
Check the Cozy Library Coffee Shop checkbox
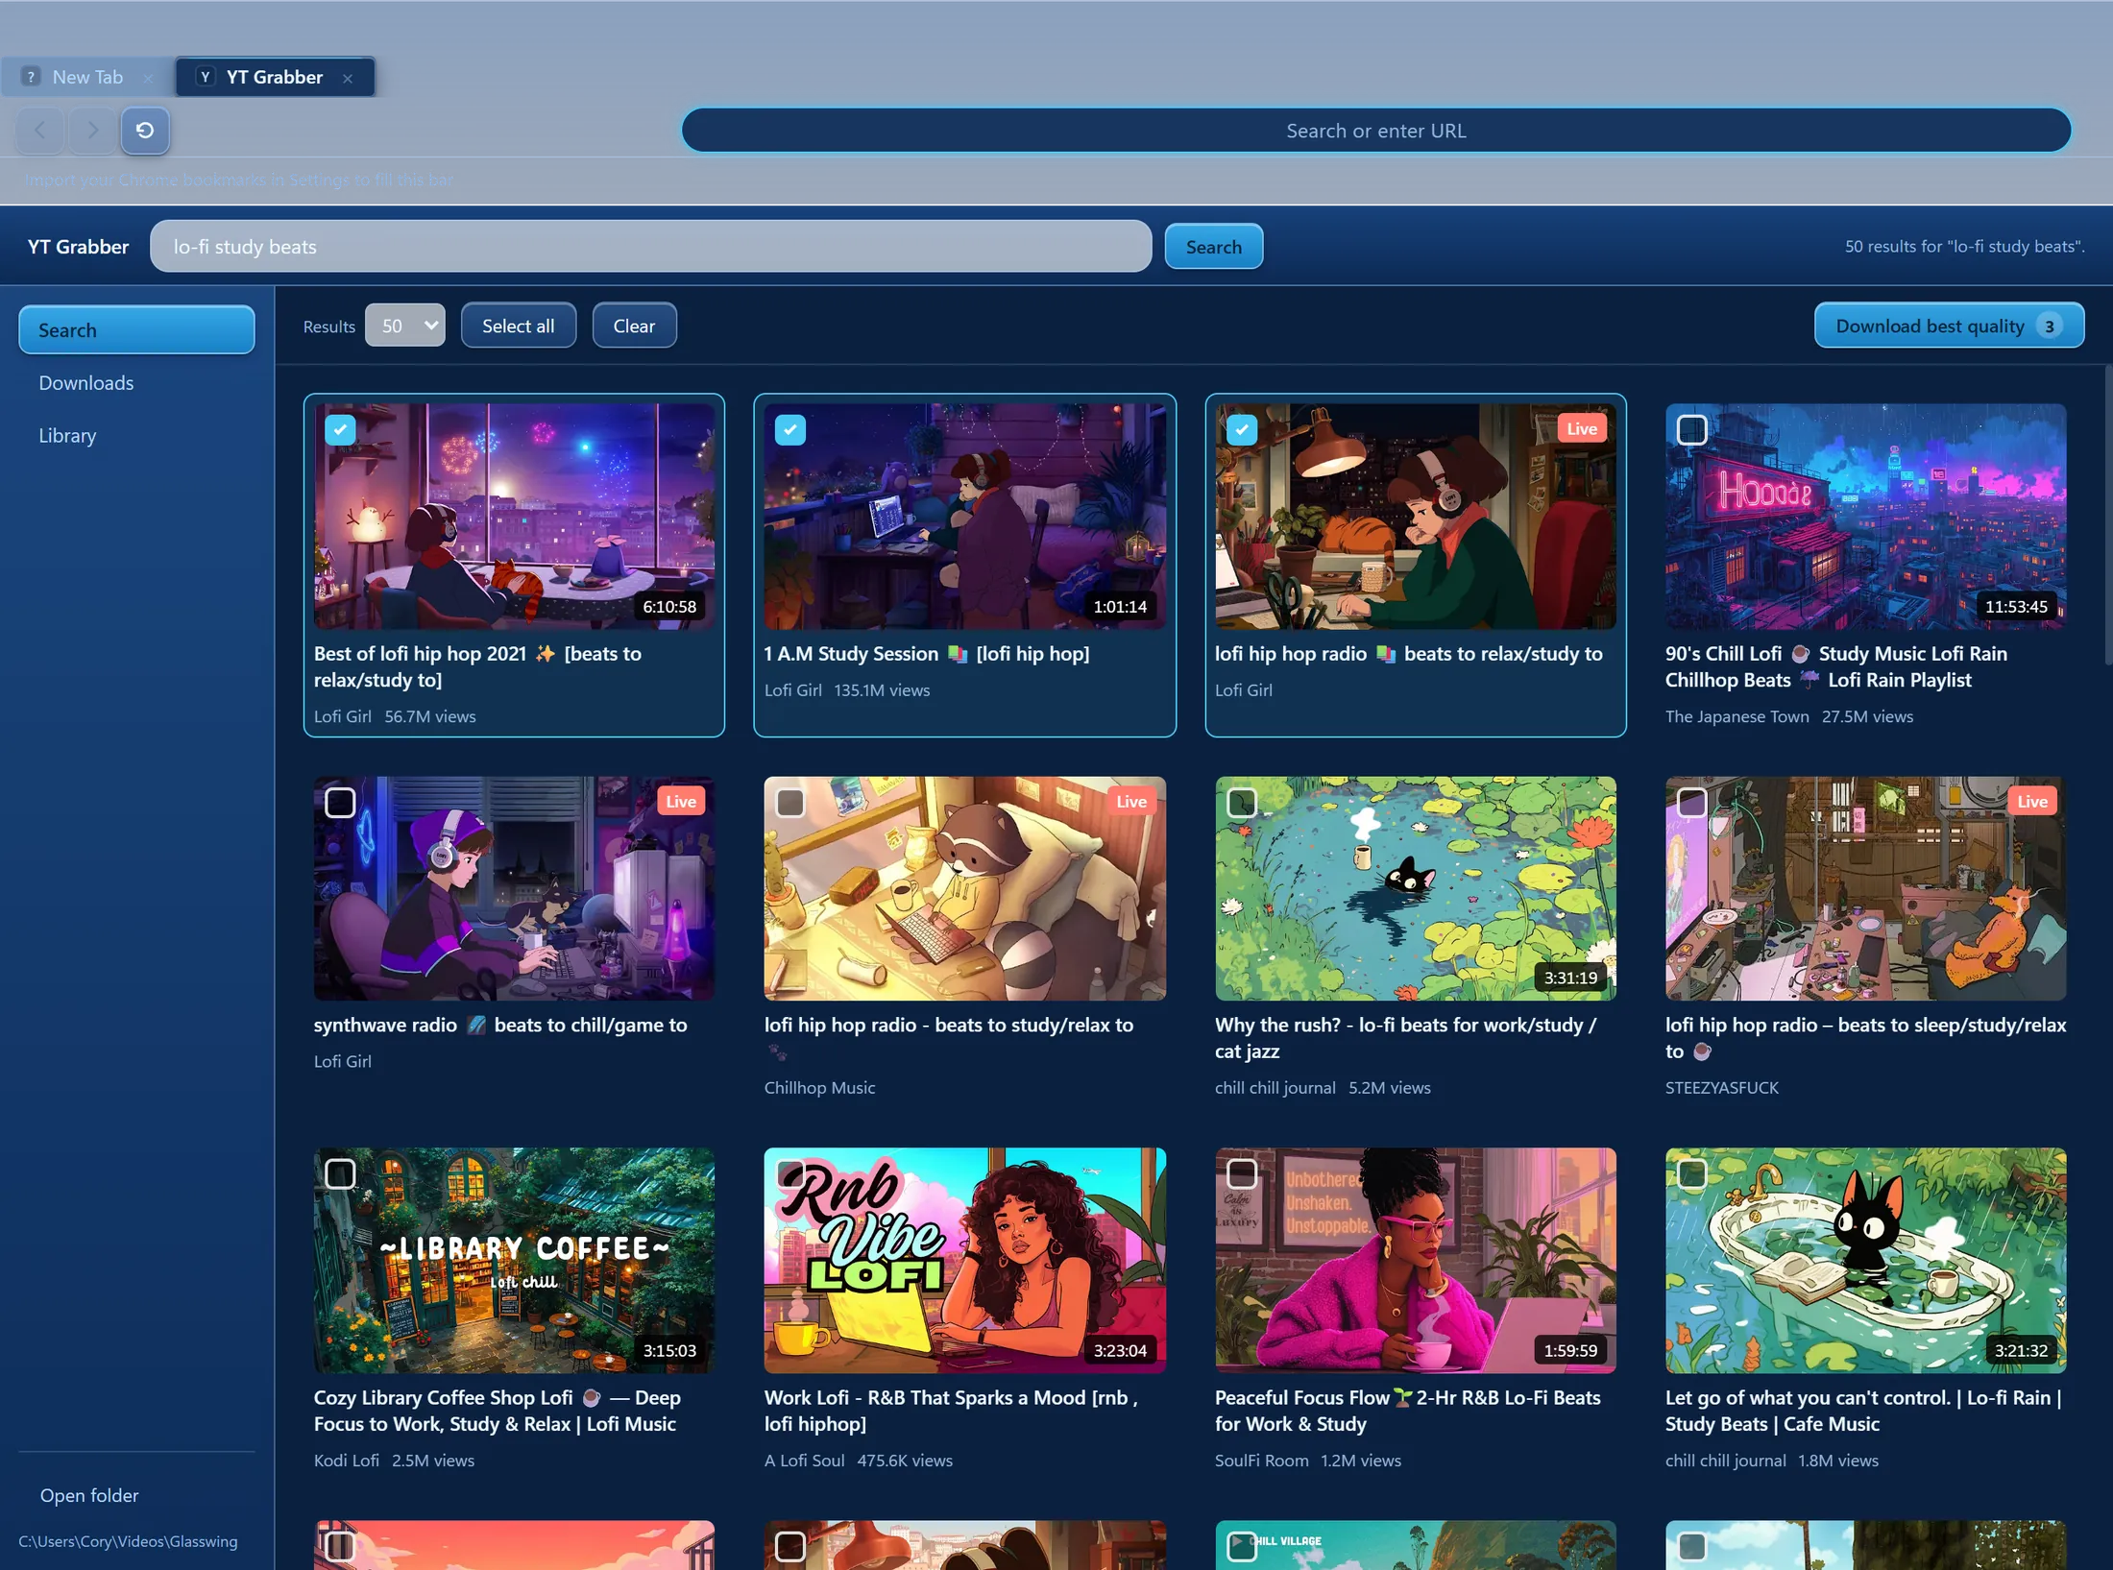point(340,1173)
